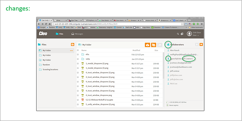Click the Erik Gloor profile avatar
Viewport: 242px width, 121px height.
pos(189,34)
